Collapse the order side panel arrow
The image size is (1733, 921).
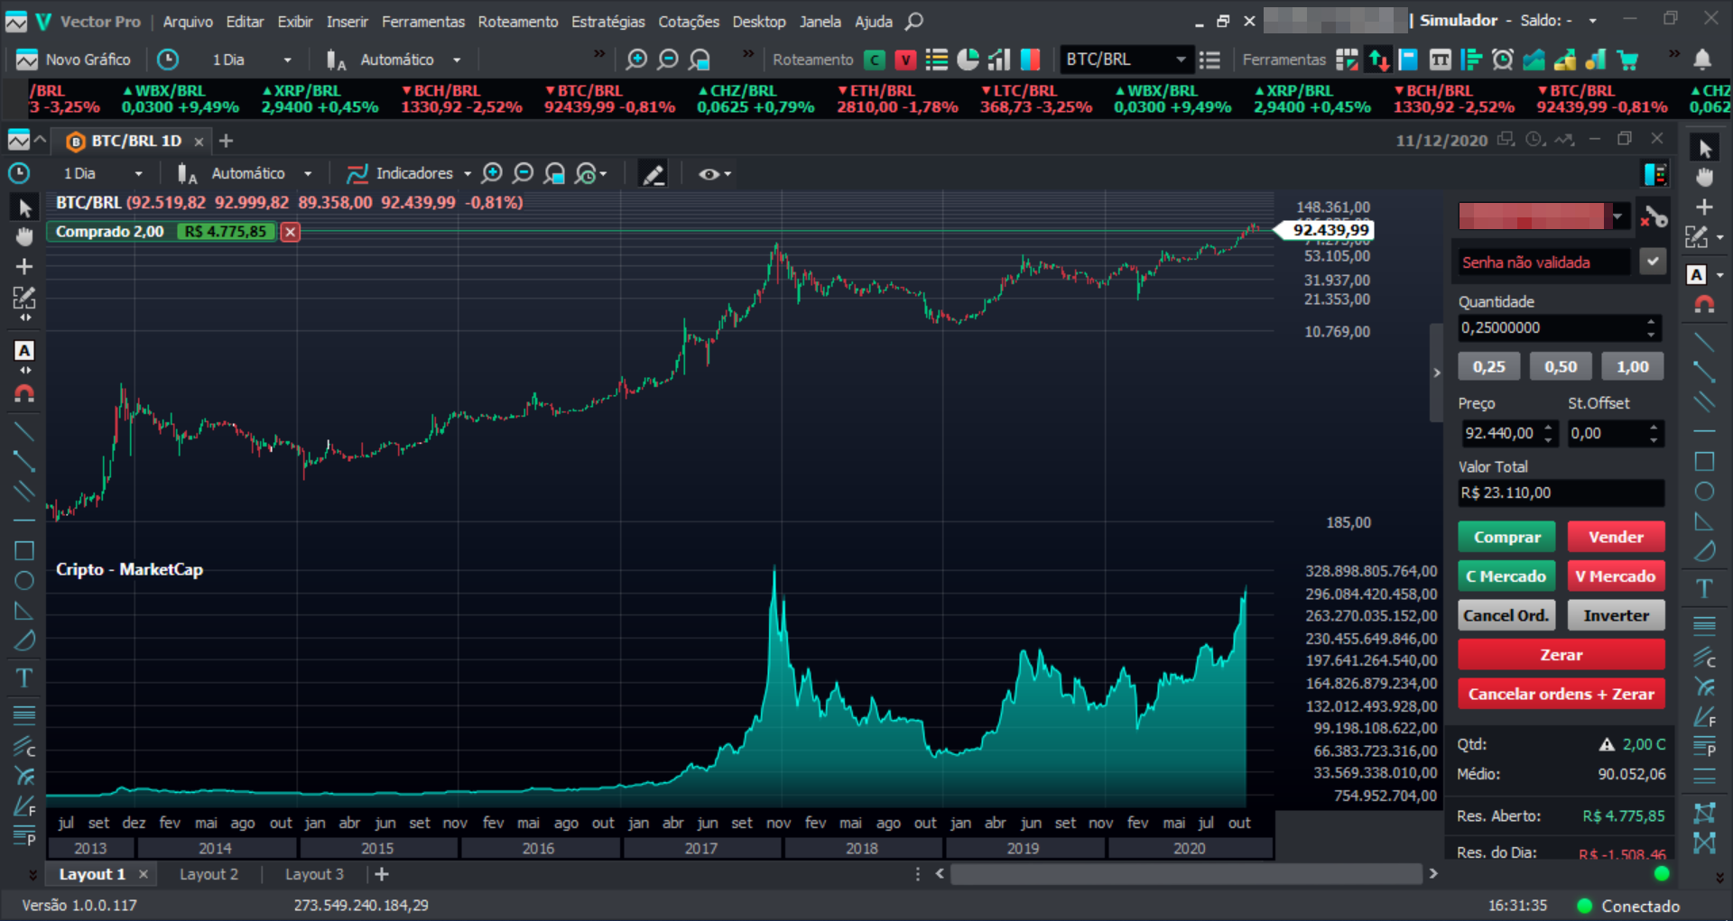click(1437, 373)
